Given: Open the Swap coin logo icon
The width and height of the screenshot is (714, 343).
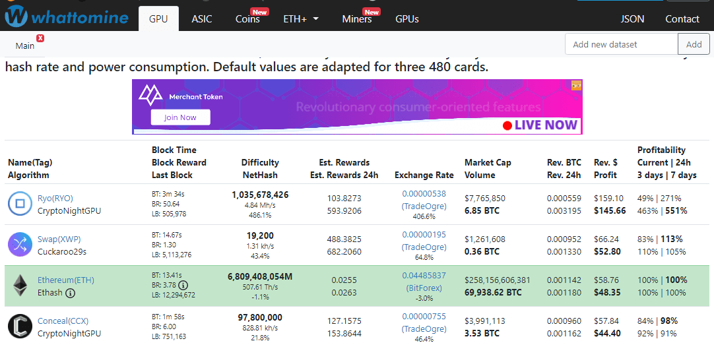Looking at the screenshot, I should tap(20, 245).
